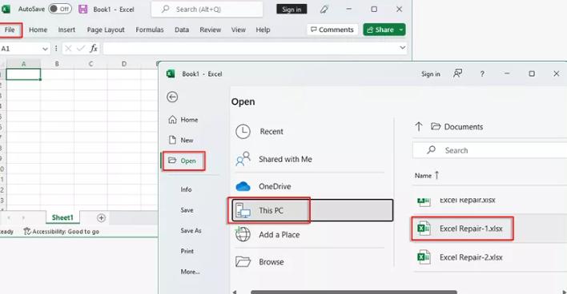Click the Save disk icon in title bar

point(83,10)
